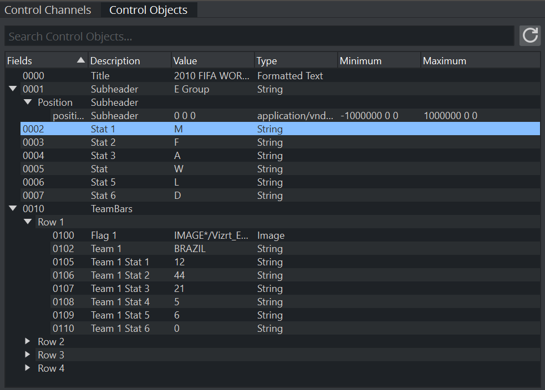The width and height of the screenshot is (545, 390).
Task: Expand the Row 3 group
Action: [x=28, y=355]
